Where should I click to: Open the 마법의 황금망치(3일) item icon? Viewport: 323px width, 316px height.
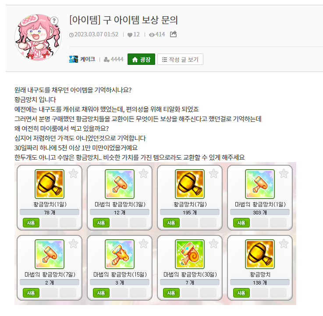coord(120,184)
